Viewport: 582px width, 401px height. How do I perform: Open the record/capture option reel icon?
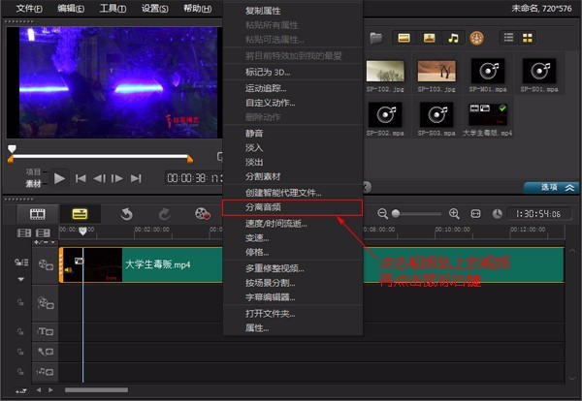pyautogui.click(x=203, y=214)
